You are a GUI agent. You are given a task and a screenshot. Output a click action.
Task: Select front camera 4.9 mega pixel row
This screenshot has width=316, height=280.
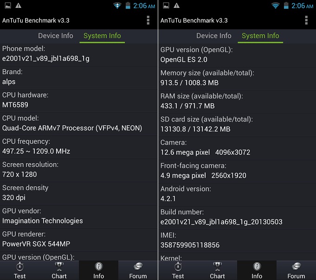click(237, 171)
